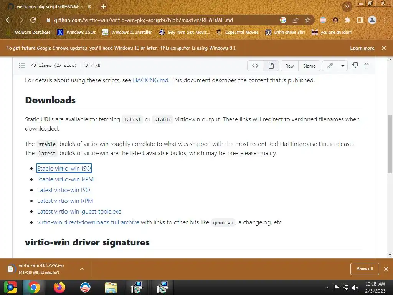Open virtio-win direct-downloads full archive link
Screen dimensions: 393x295
pyautogui.click(x=88, y=222)
